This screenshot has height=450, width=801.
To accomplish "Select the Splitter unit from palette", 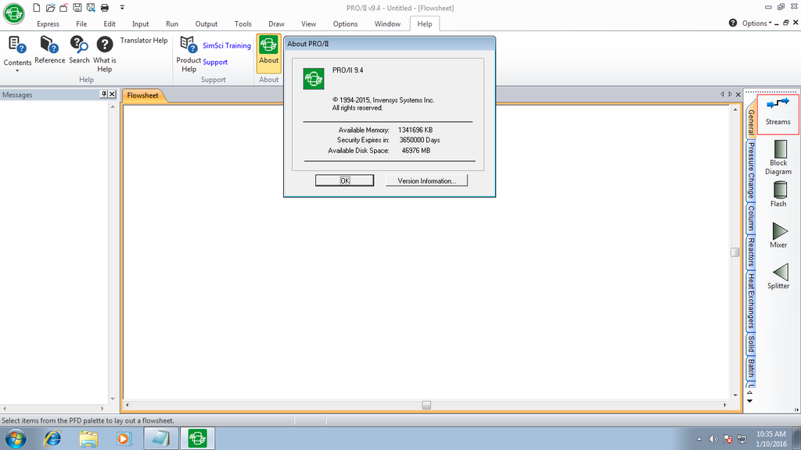I will click(778, 277).
